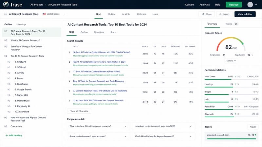Select the '7. Surfer SEO' outline heading
This screenshot has width=262, height=147.
click(x=21, y=95)
